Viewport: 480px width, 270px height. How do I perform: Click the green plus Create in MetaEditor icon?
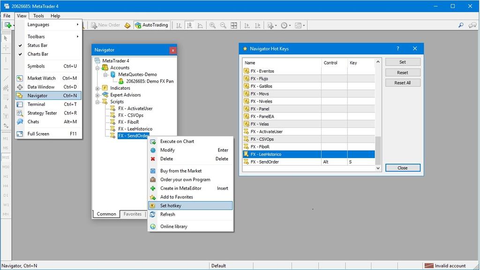153,188
